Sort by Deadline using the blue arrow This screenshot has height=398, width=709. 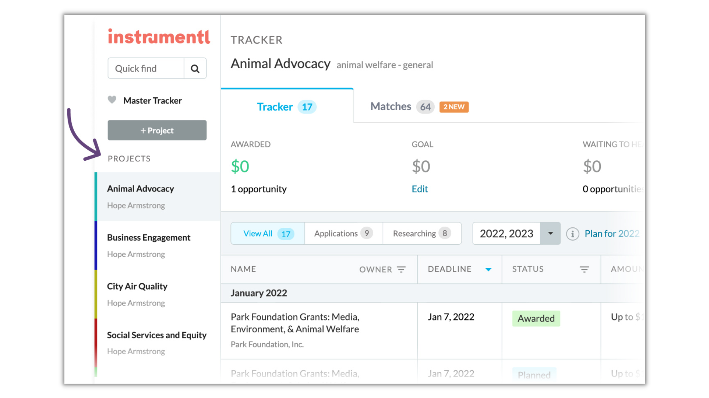488,269
